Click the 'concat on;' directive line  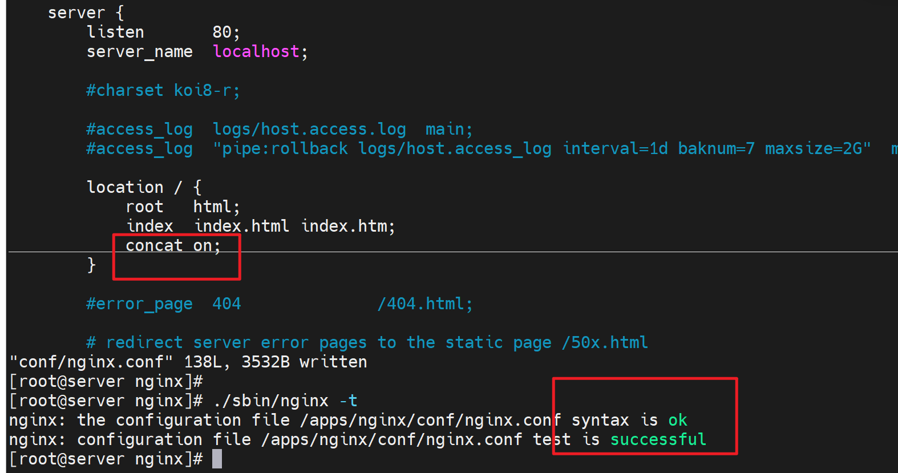pyautogui.click(x=173, y=246)
